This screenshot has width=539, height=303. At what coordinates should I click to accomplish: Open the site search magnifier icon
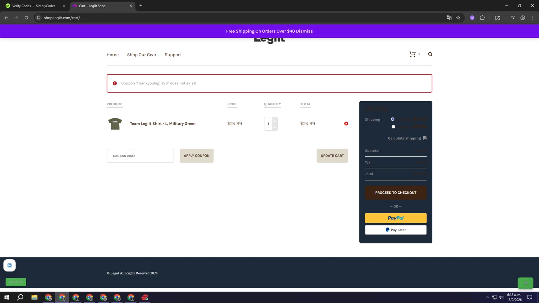430,54
